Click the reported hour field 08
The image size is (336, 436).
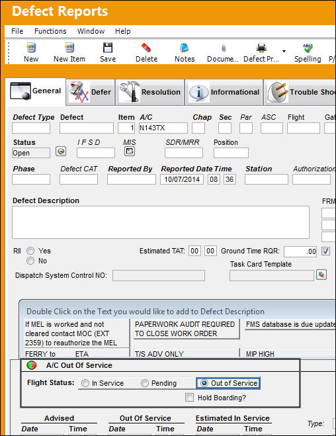coord(214,179)
